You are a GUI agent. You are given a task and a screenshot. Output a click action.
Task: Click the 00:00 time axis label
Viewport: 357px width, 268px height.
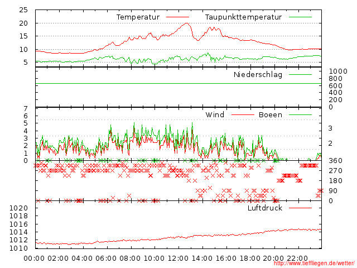point(34,259)
